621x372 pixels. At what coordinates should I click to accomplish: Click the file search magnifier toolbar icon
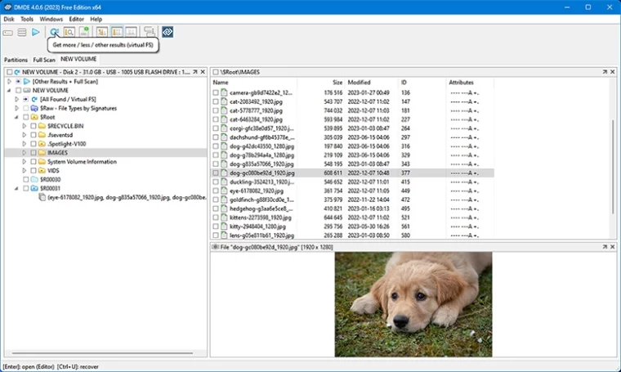pyautogui.click(x=69, y=32)
